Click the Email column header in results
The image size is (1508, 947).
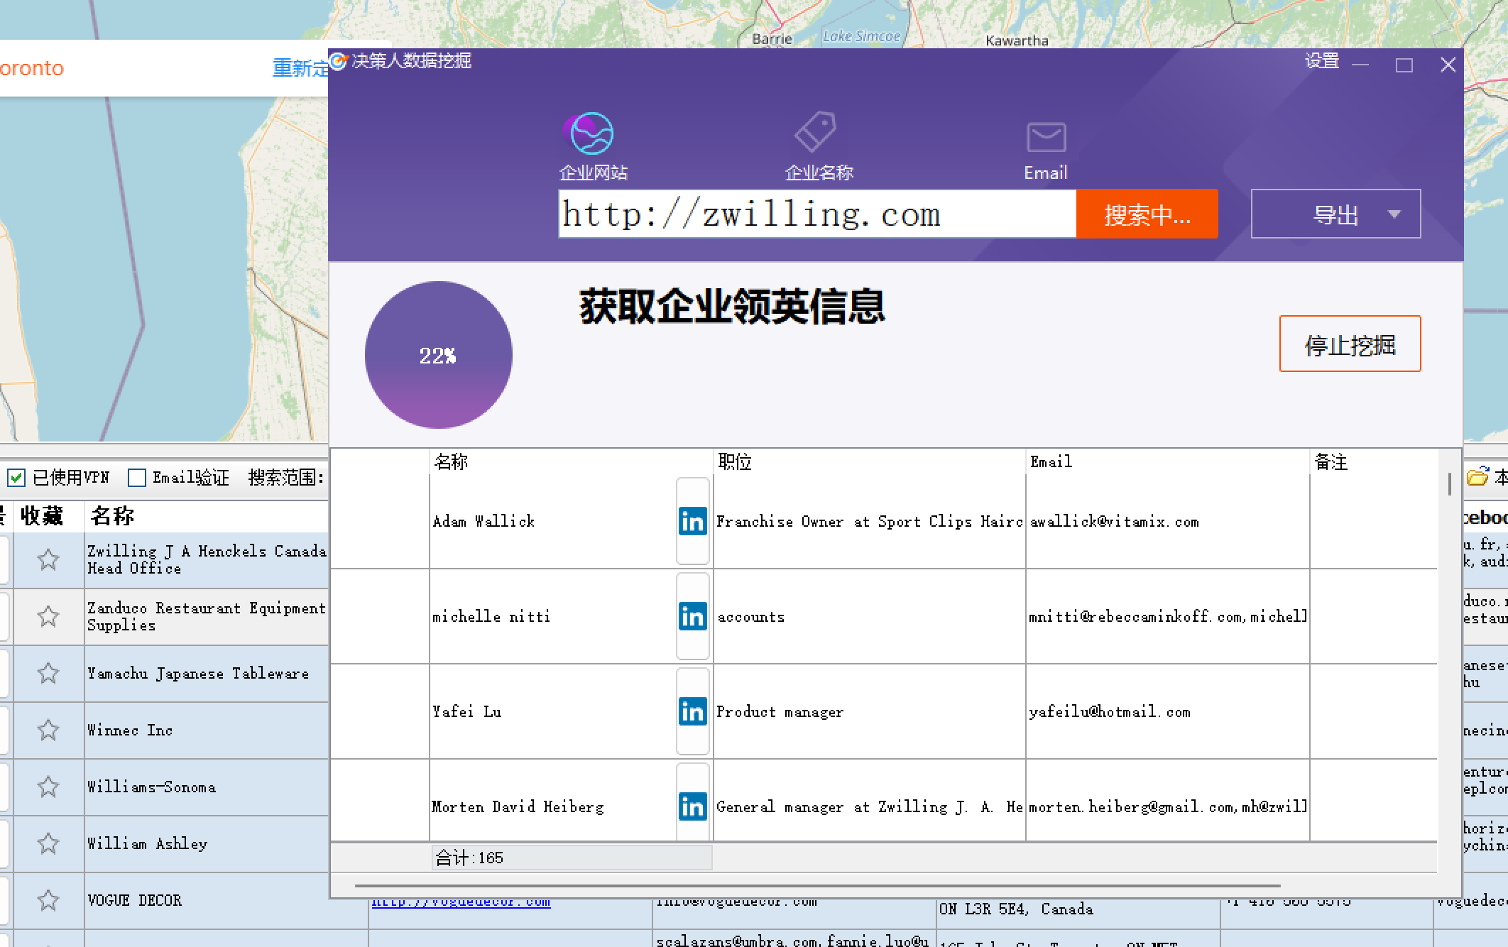tap(1168, 462)
